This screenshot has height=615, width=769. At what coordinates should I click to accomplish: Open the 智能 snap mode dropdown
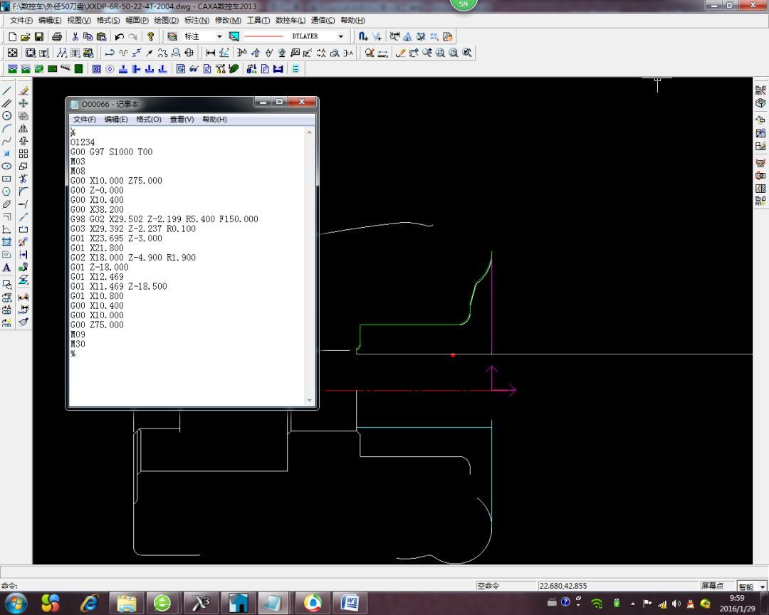[763, 587]
